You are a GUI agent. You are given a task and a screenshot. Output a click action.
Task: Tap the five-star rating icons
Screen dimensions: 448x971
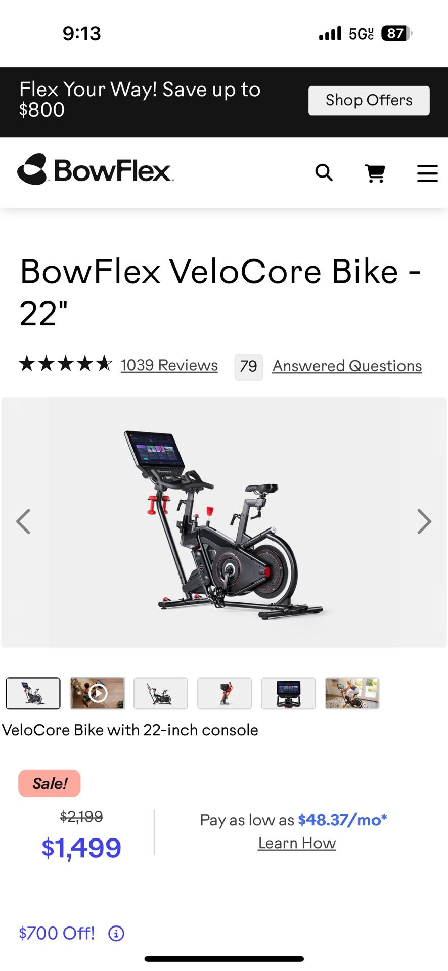pyautogui.click(x=66, y=363)
